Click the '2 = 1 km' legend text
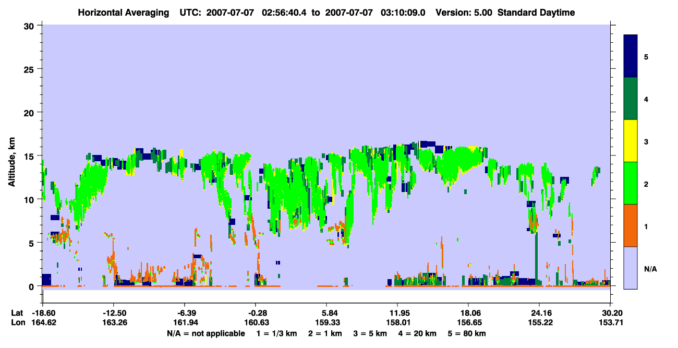Viewport: 678px width, 348px height. (x=326, y=333)
